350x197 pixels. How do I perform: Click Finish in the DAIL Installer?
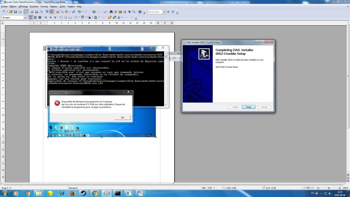[x=248, y=107]
